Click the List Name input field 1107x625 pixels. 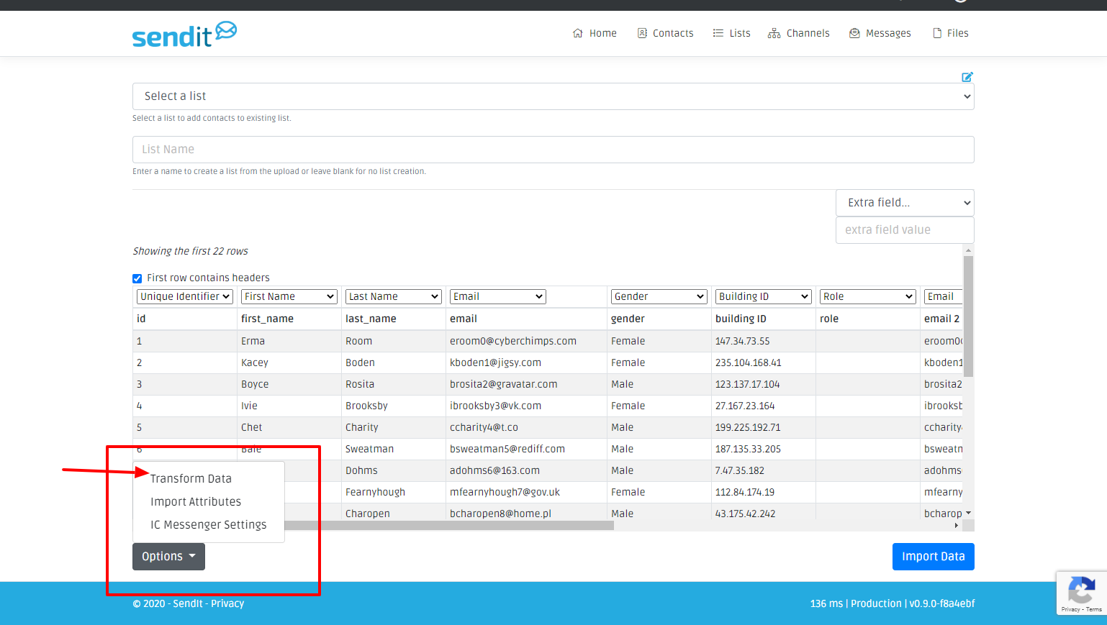[x=553, y=150]
